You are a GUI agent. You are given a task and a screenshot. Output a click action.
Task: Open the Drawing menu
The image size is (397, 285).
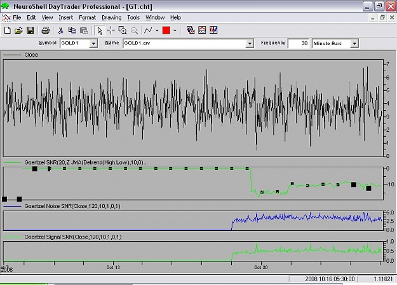click(112, 18)
